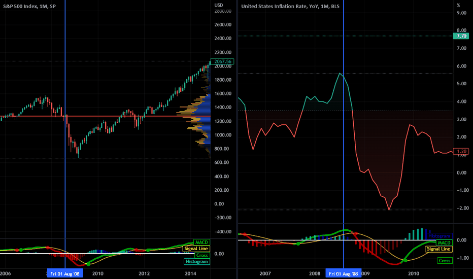Screen dimensions: 473x279
Task: Click the green cross dot at the S&P MACD bottom
Action: (88, 264)
